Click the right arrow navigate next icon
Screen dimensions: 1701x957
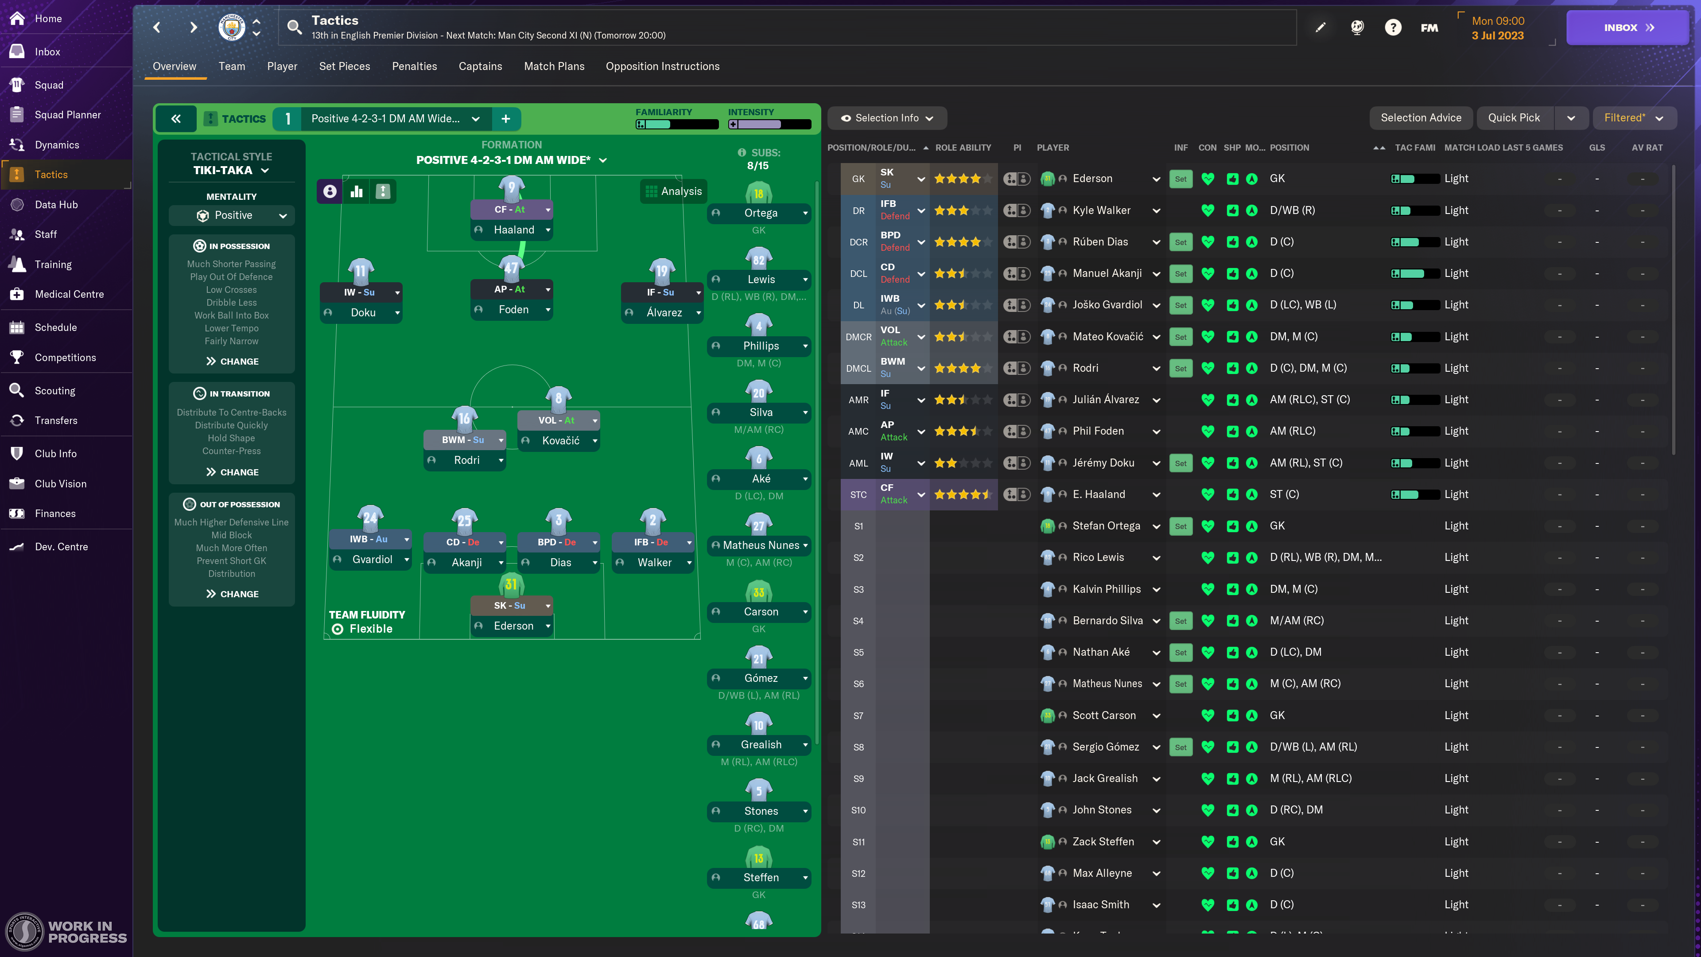193,26
